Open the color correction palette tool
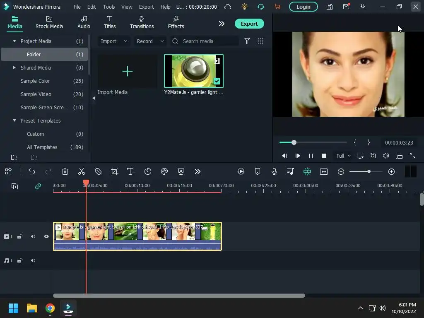Screen dimensions: 424x318 (164, 171)
